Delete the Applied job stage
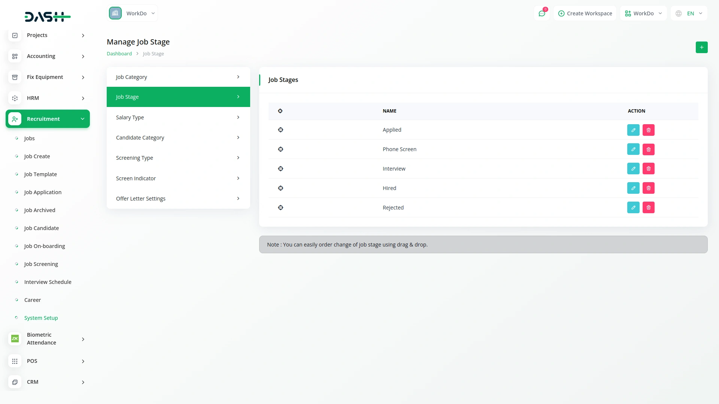The width and height of the screenshot is (719, 404). coord(649,130)
